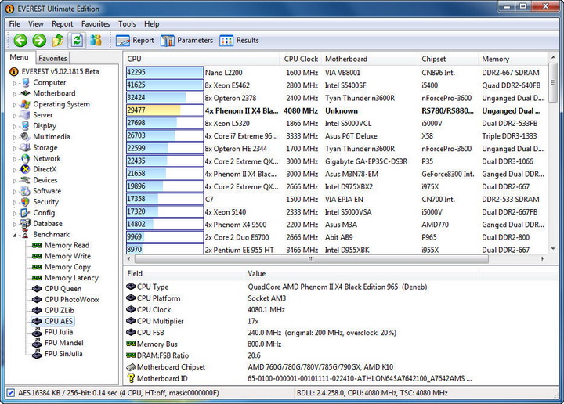Click the green Back arrow icon

point(20,41)
